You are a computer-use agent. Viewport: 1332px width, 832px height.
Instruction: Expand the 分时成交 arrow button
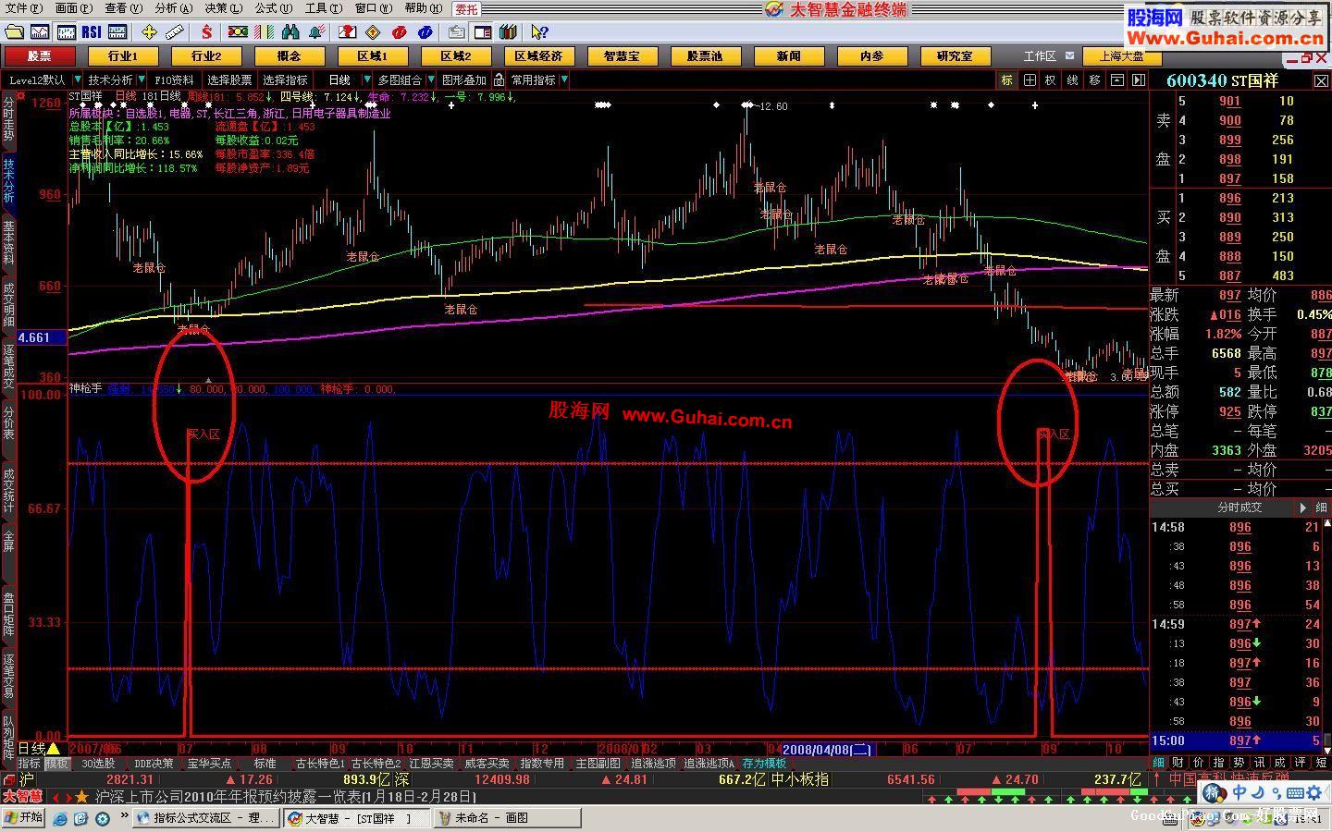pos(1303,508)
